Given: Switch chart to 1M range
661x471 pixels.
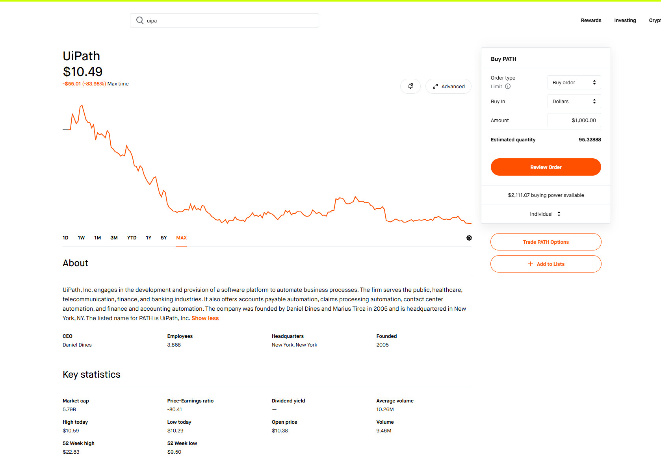Looking at the screenshot, I should point(98,238).
